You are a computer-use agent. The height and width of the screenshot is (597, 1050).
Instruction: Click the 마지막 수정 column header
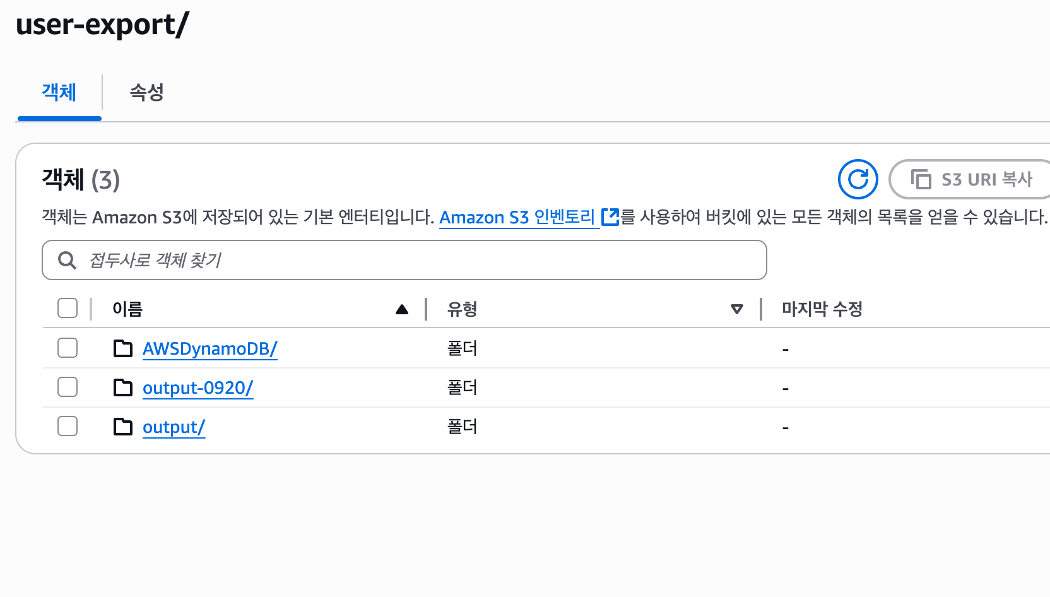tap(822, 309)
